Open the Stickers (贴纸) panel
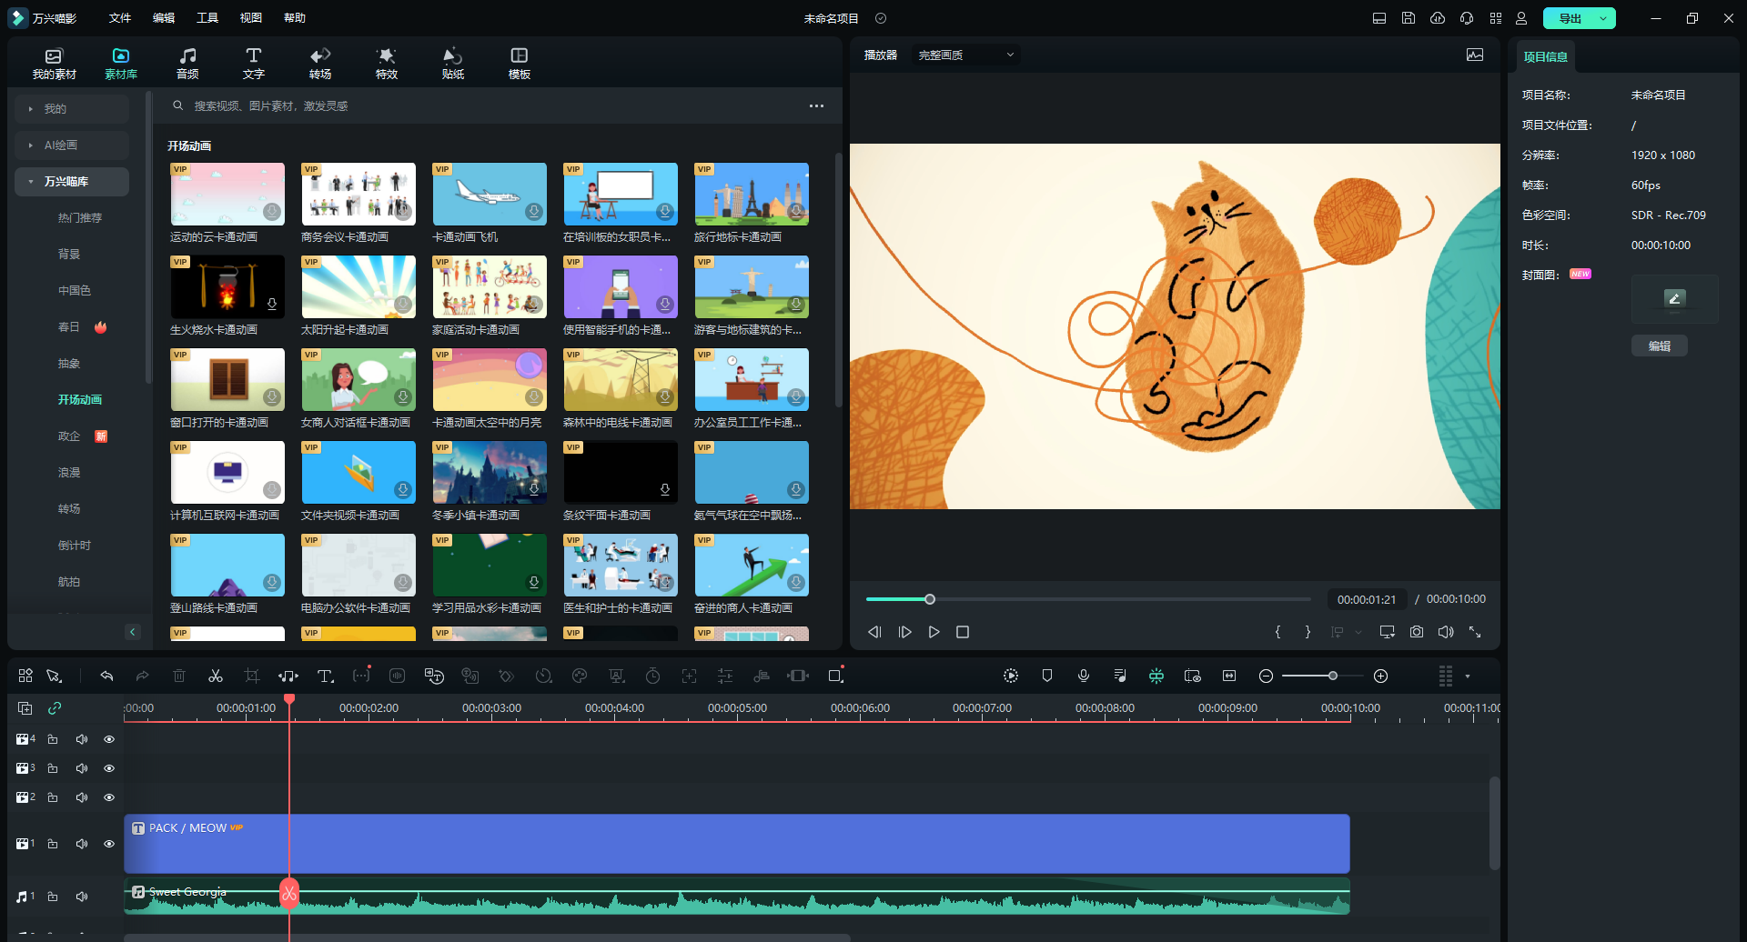 (452, 63)
